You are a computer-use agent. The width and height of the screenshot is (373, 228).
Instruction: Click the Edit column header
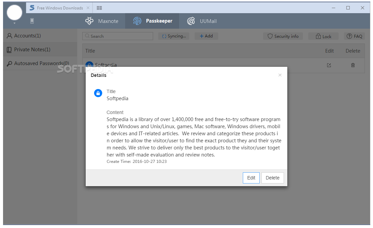[329, 51]
